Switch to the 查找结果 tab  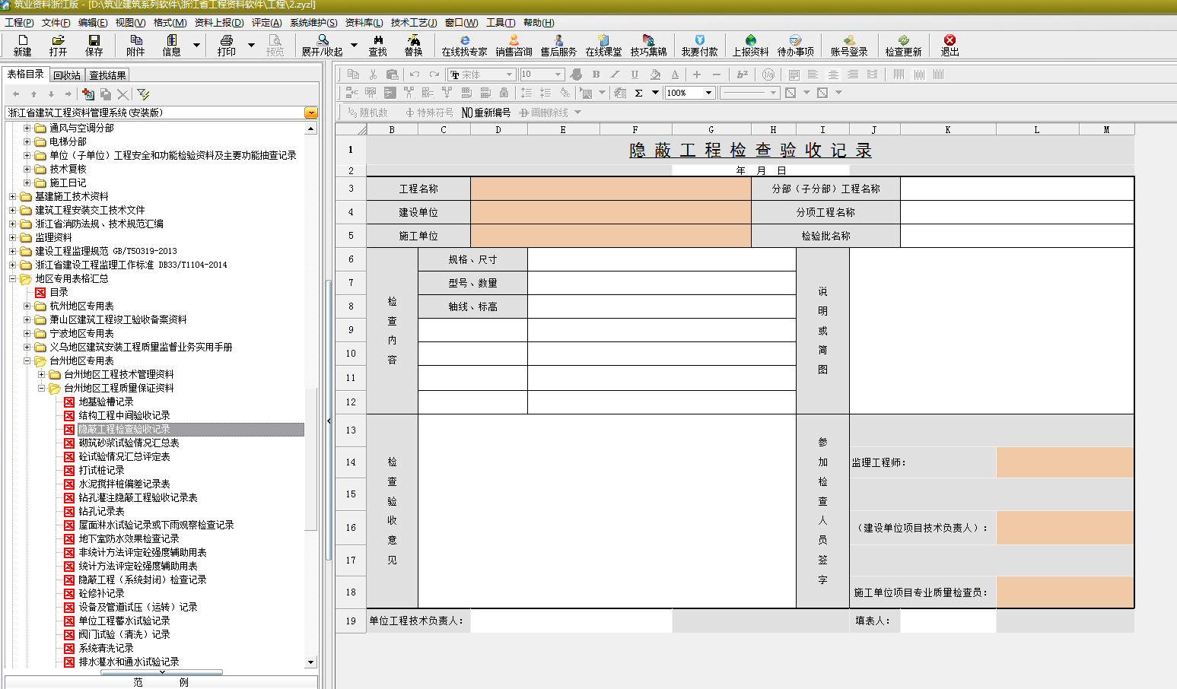click(107, 75)
